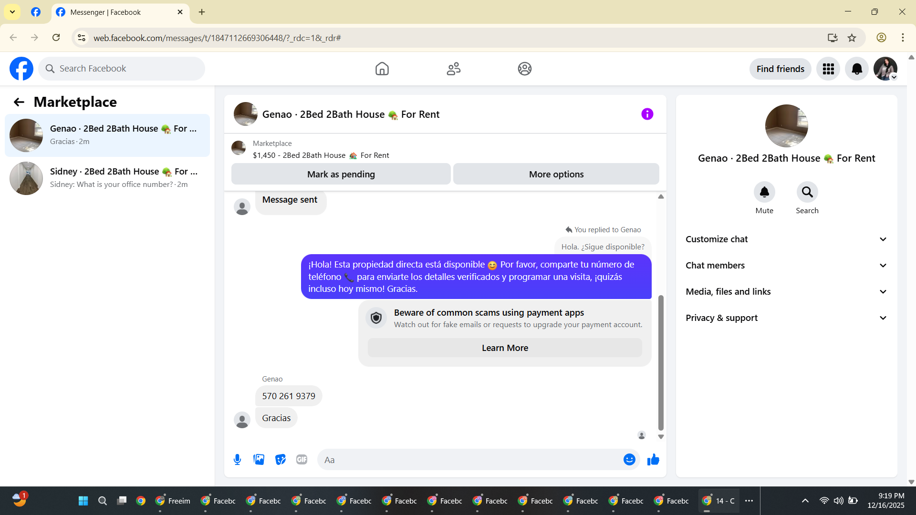Expand Media, files and links section

coord(787,292)
